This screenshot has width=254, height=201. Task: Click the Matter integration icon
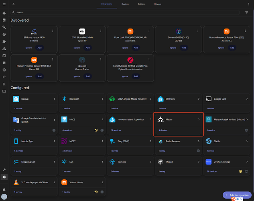coord(161,119)
